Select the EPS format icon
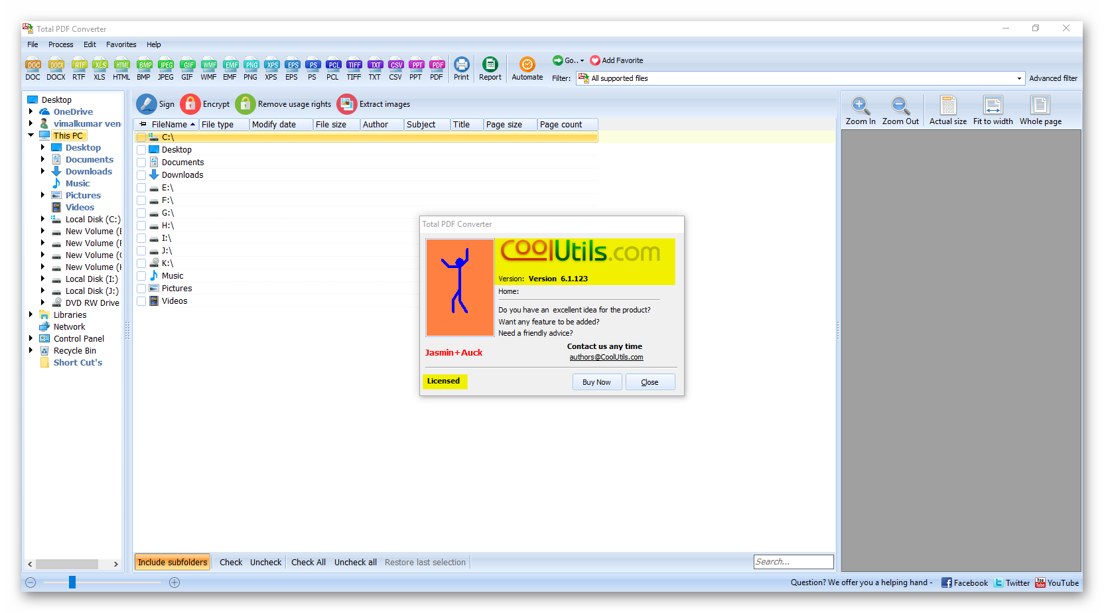The width and height of the screenshot is (1104, 613). pos(292,68)
